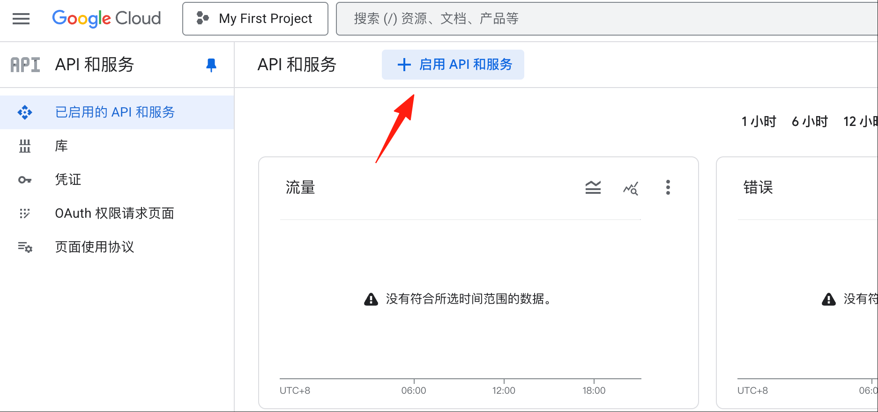Focus the resource search field
This screenshot has height=412, width=878.
[607, 19]
